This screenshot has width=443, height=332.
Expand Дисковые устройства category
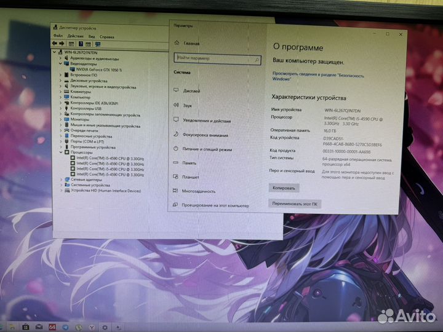point(60,81)
